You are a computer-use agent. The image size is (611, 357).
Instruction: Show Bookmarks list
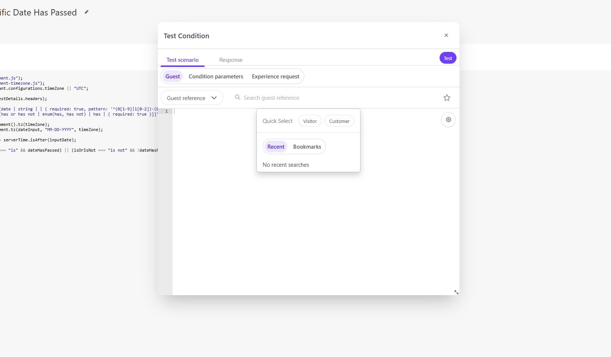(307, 147)
